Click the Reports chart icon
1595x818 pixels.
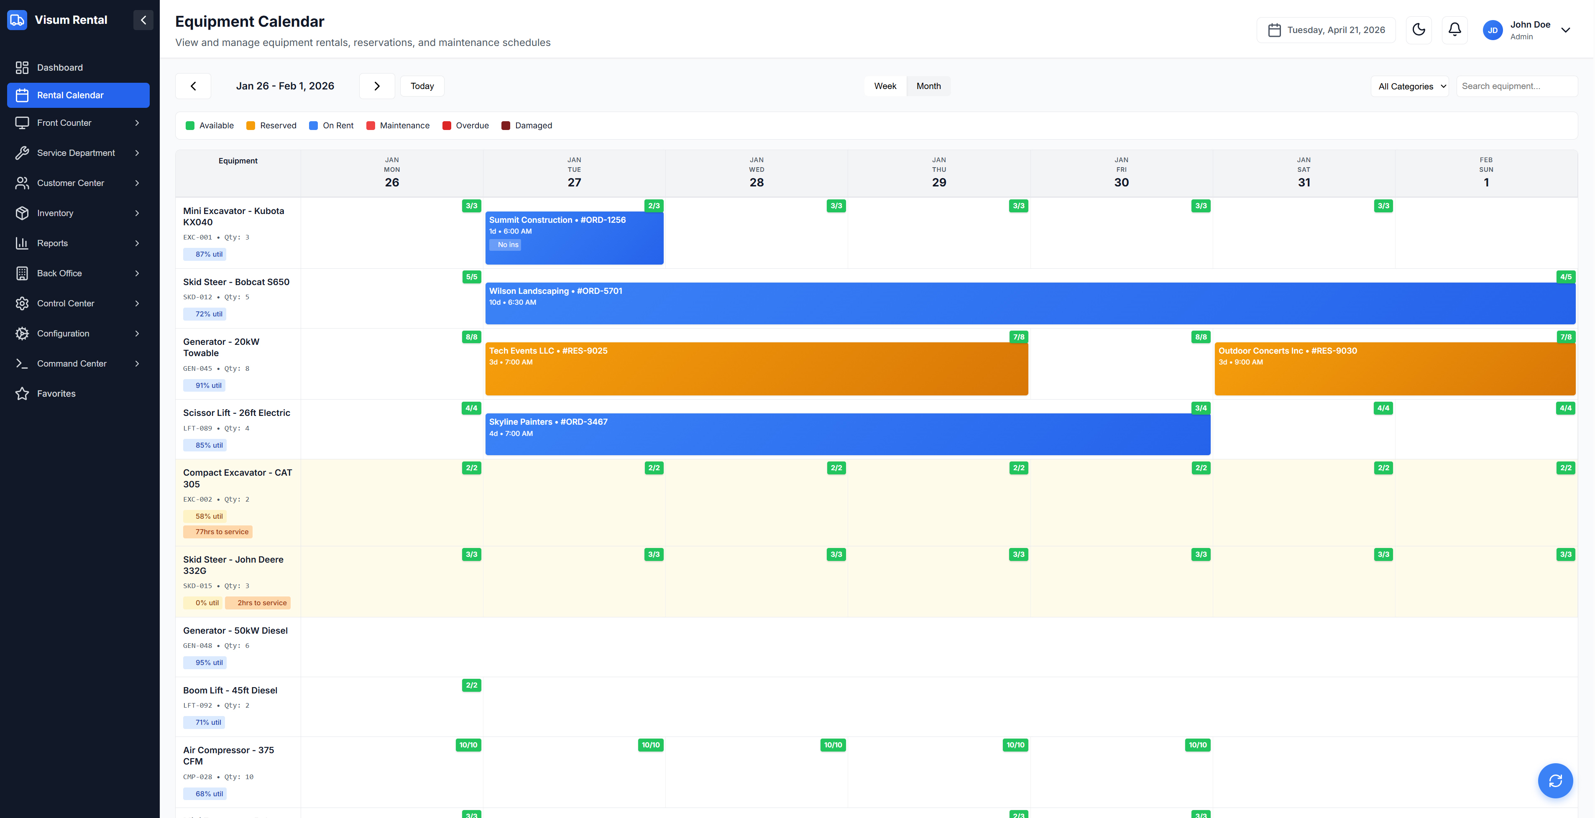pos(22,243)
